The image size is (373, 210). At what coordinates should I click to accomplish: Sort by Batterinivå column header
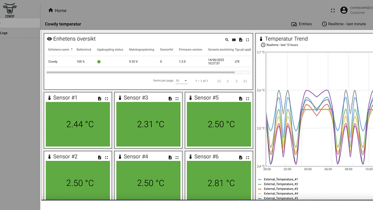83,50
